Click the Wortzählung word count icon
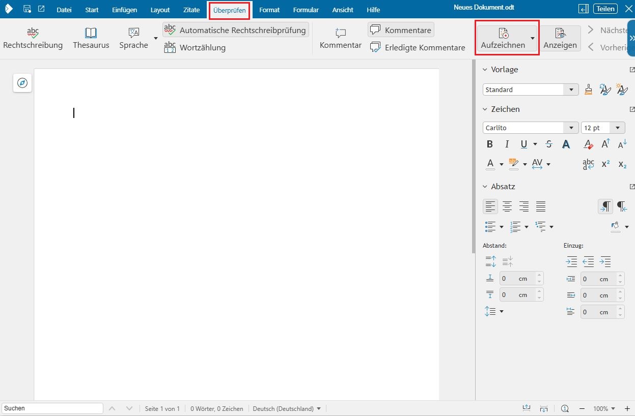The image size is (635, 416). pos(170,47)
